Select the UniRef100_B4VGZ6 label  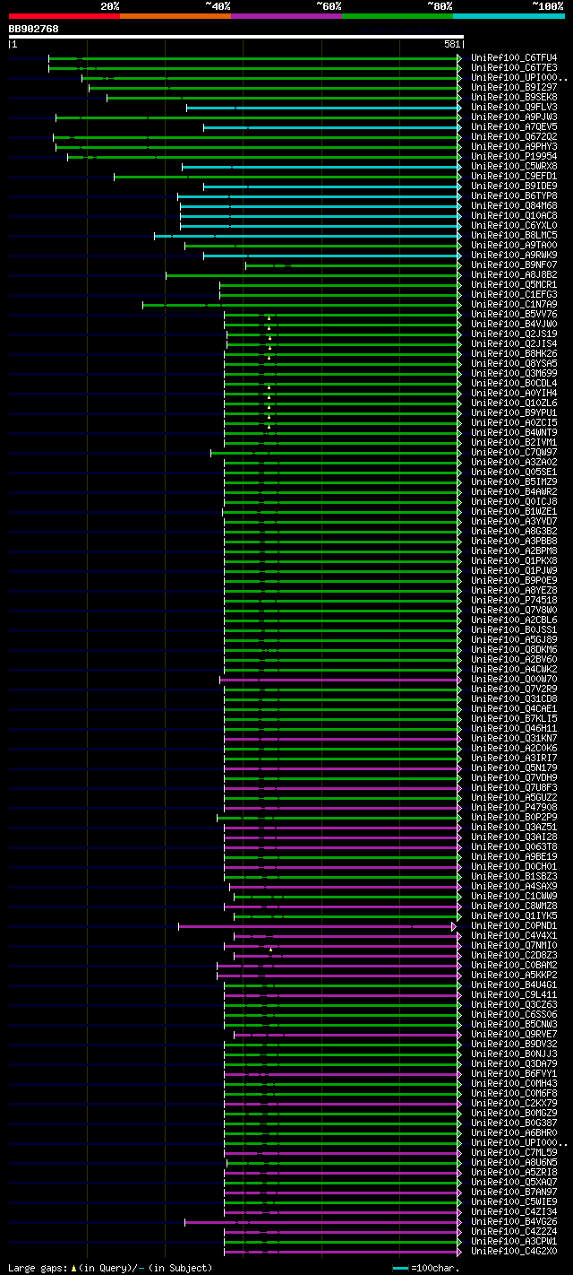pyautogui.click(x=515, y=1222)
